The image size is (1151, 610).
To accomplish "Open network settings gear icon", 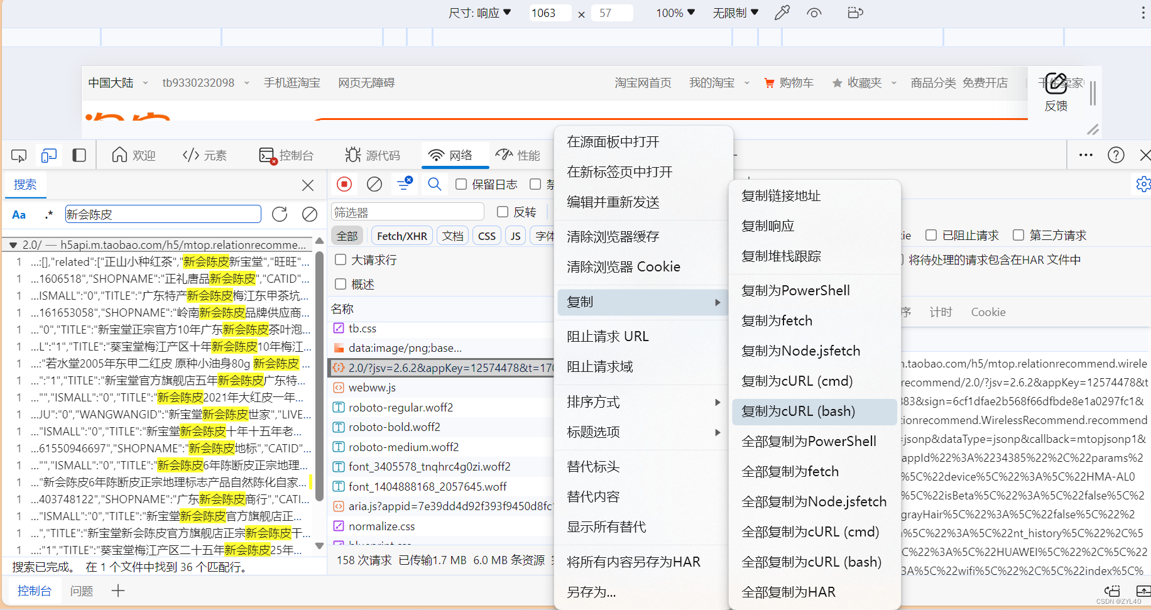I will tap(1143, 184).
